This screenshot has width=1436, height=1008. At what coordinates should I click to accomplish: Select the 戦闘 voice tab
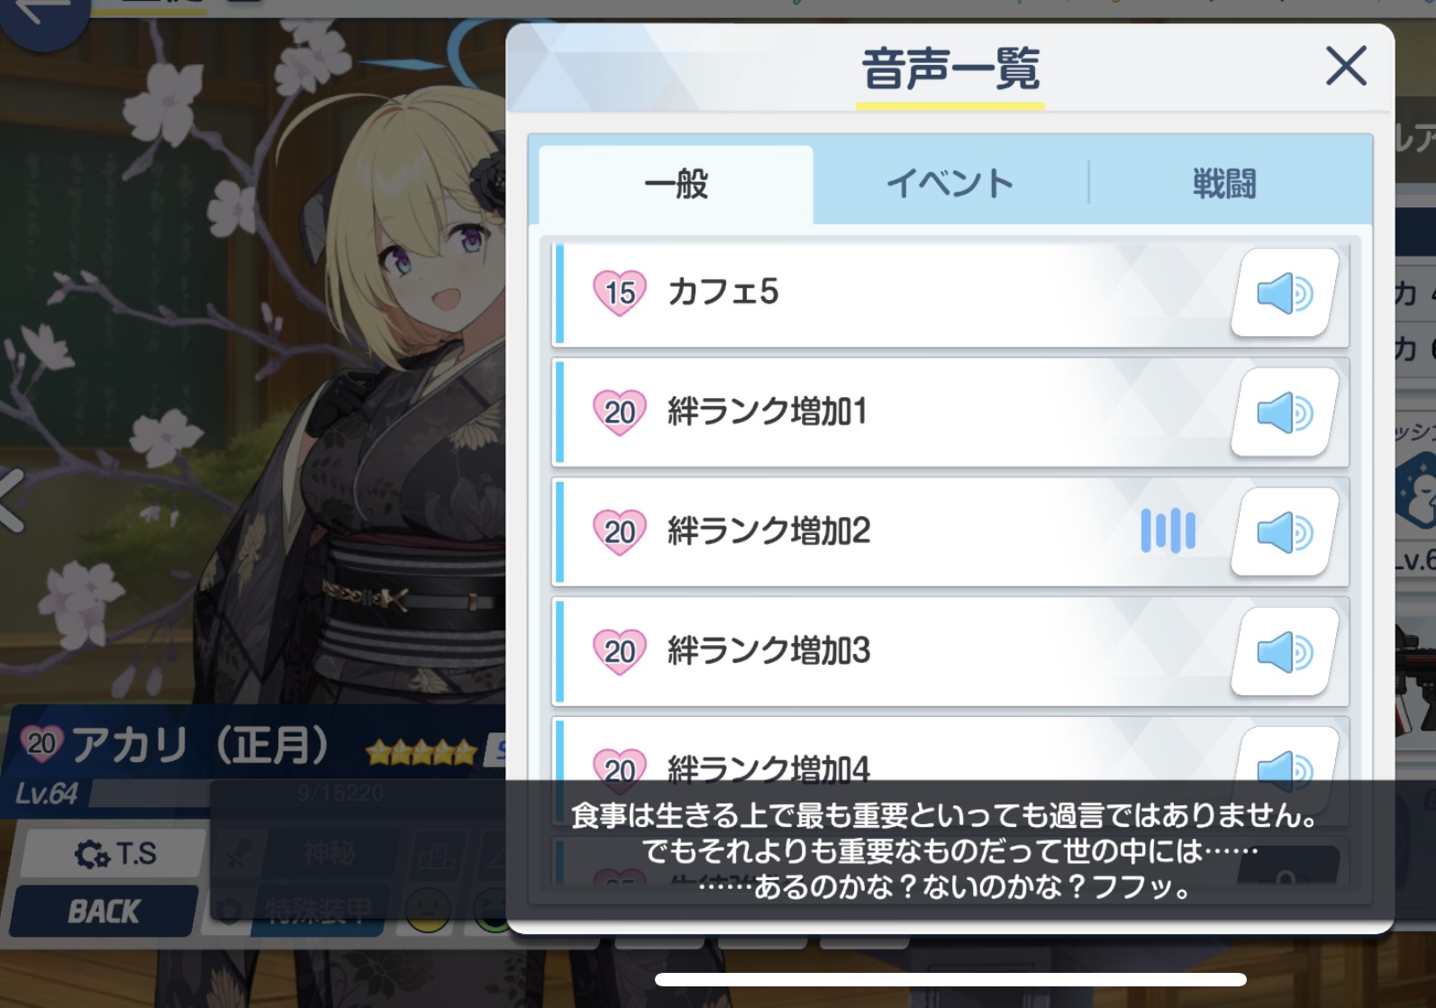[x=1224, y=184]
